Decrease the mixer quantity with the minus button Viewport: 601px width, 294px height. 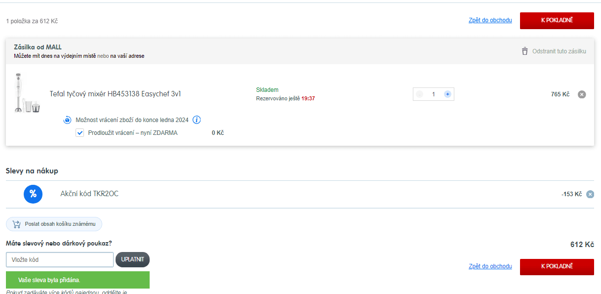(420, 94)
